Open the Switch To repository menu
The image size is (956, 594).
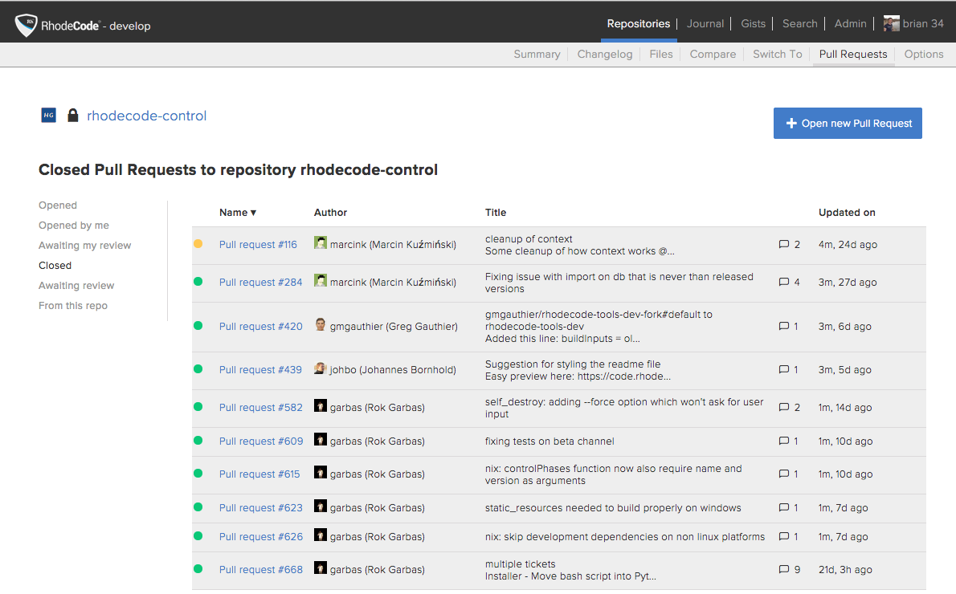tap(777, 54)
